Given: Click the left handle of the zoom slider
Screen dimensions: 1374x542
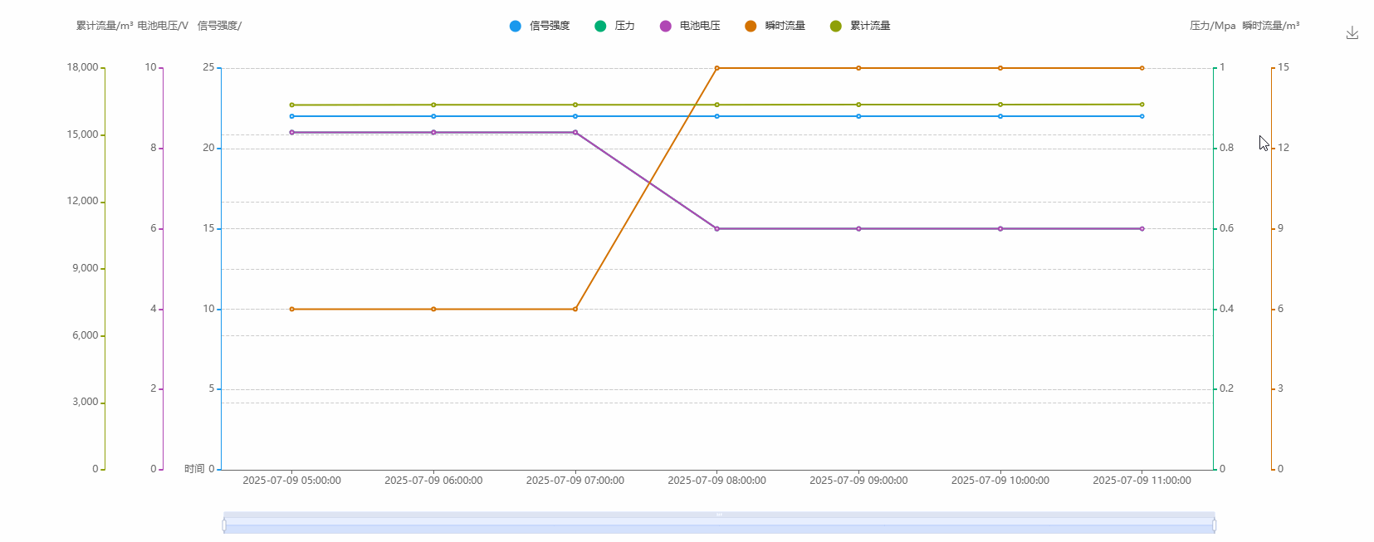Looking at the screenshot, I should pyautogui.click(x=224, y=524).
